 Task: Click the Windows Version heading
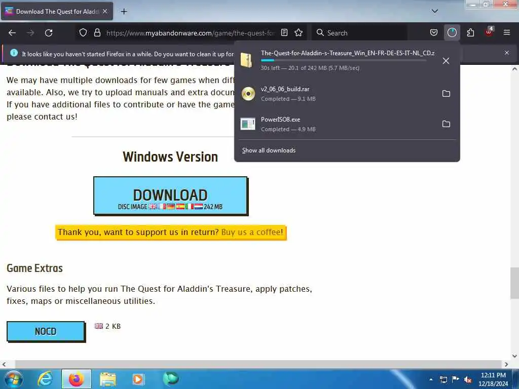[x=170, y=157]
